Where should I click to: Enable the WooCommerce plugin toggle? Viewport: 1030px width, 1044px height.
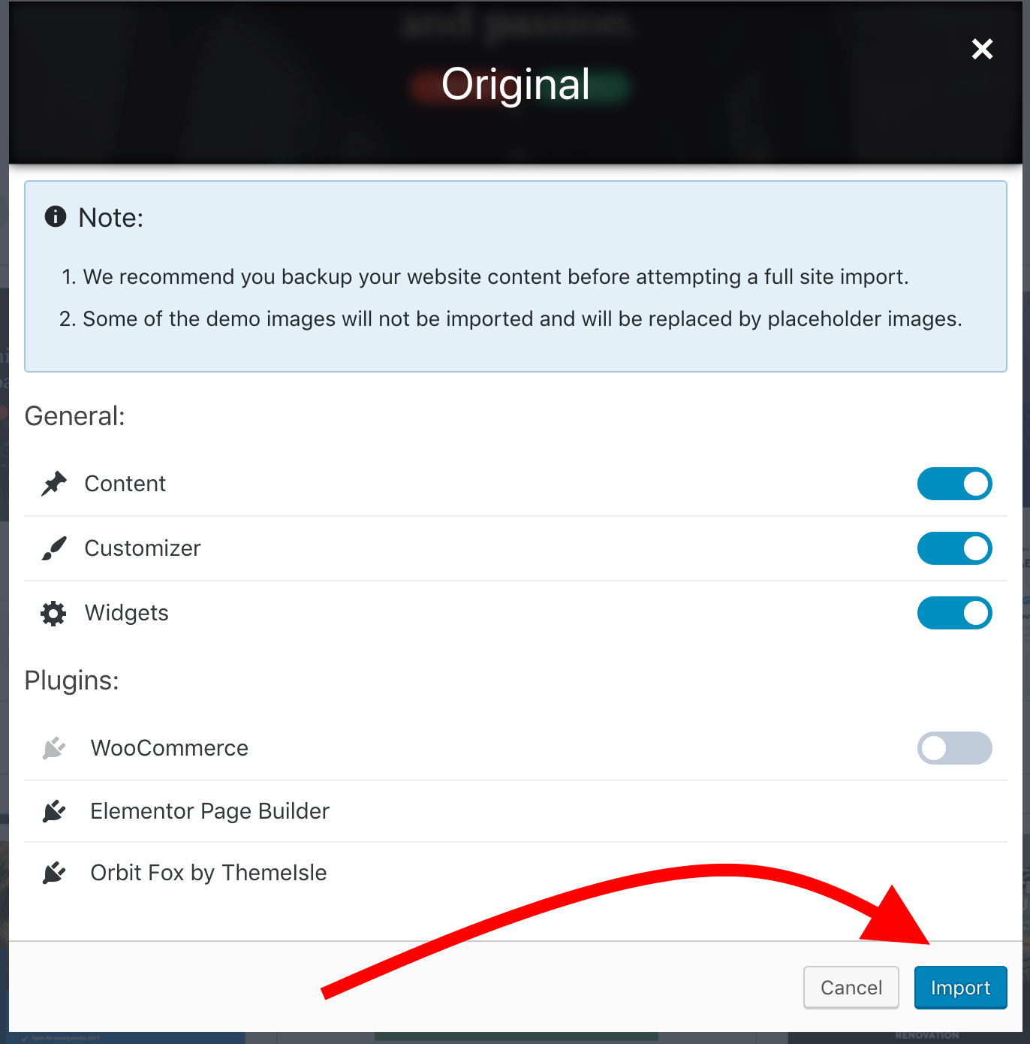(x=954, y=748)
